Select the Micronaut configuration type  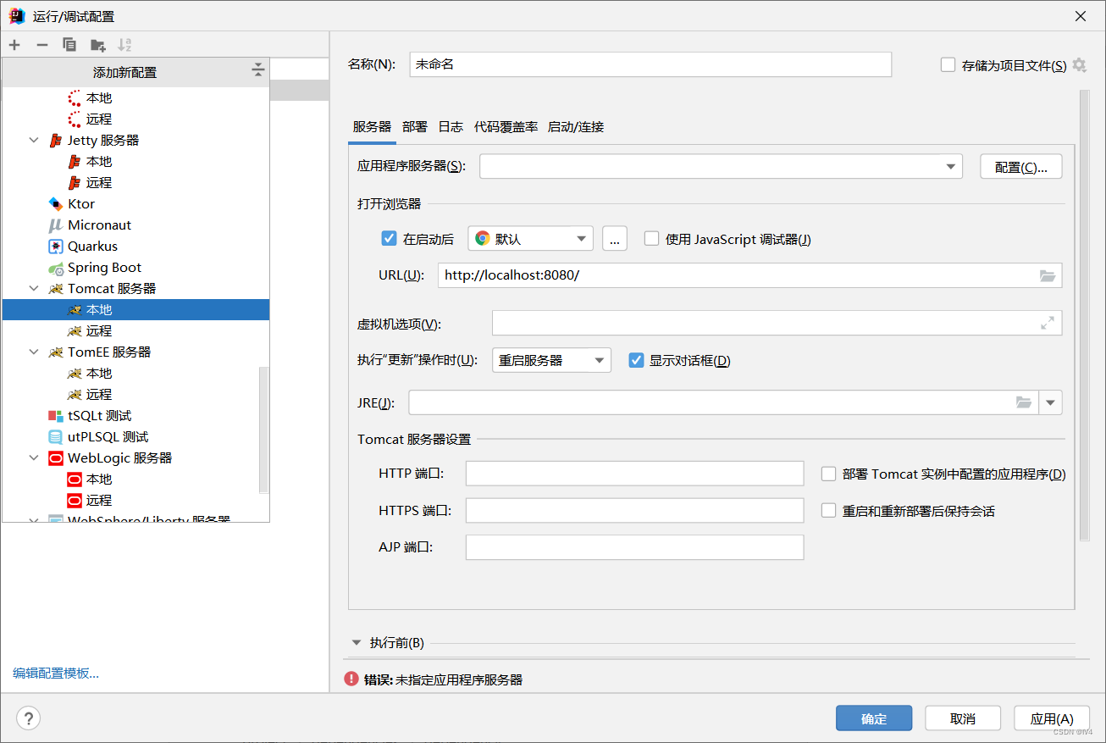click(x=135, y=225)
